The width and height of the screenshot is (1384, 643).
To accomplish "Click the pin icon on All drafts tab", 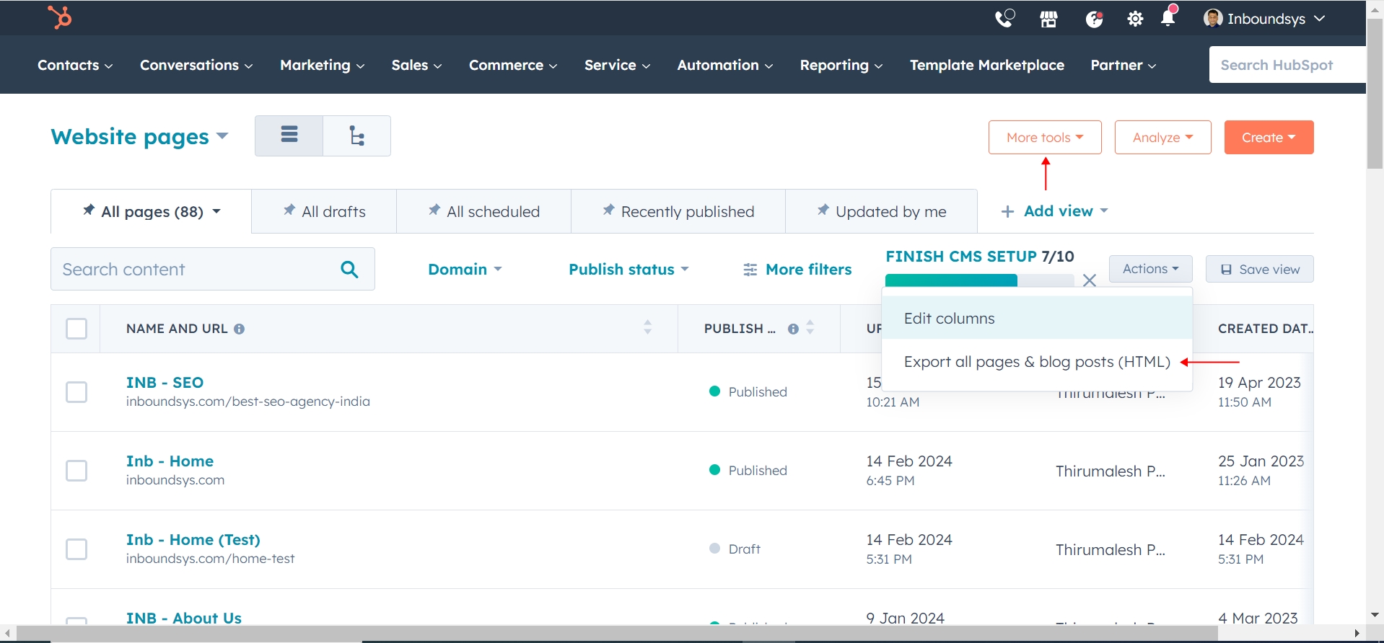I will (289, 210).
